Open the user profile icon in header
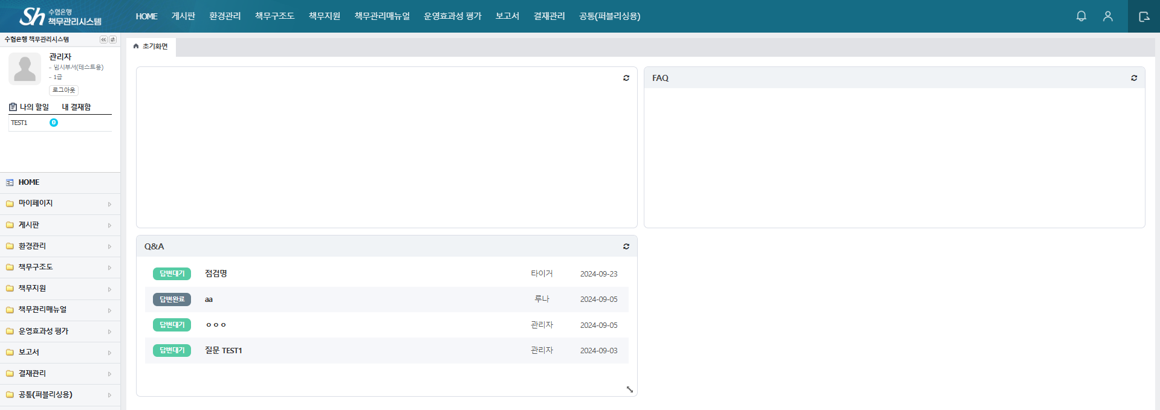This screenshot has width=1160, height=410. 1107,16
